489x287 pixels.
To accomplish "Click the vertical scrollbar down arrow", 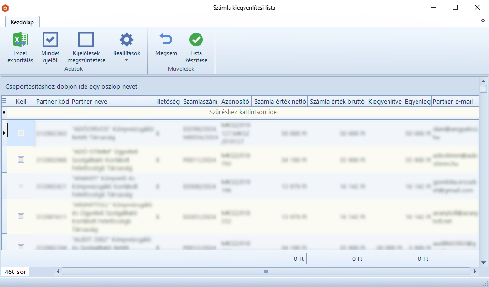I will 483,262.
